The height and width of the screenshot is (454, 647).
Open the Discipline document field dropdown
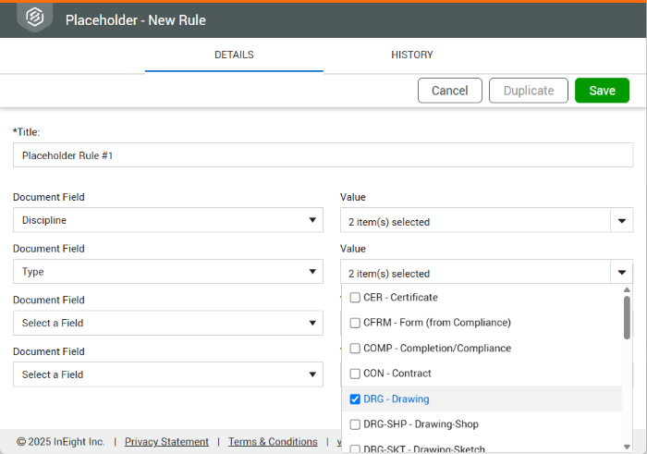(x=167, y=220)
